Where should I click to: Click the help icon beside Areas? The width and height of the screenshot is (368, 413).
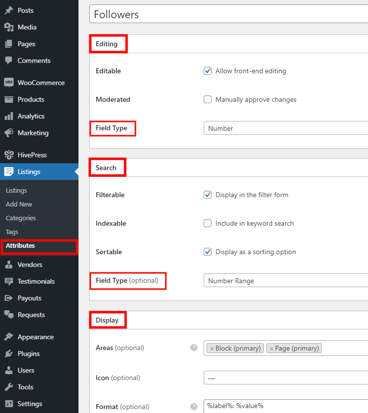(x=194, y=347)
